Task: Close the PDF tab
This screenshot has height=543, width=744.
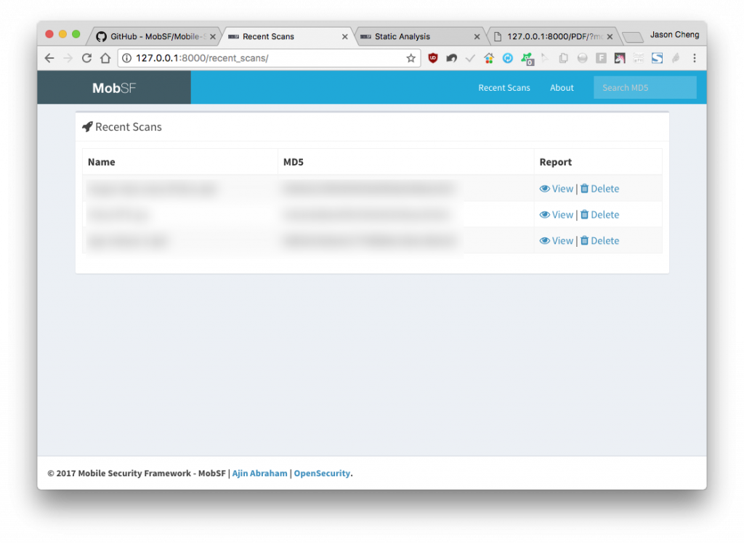Action: coord(610,36)
